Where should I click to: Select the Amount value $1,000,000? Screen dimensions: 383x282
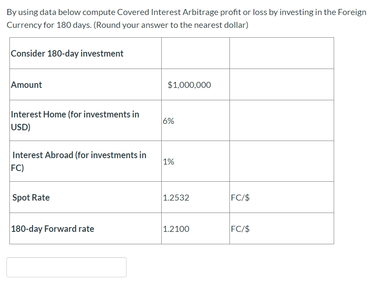click(189, 84)
